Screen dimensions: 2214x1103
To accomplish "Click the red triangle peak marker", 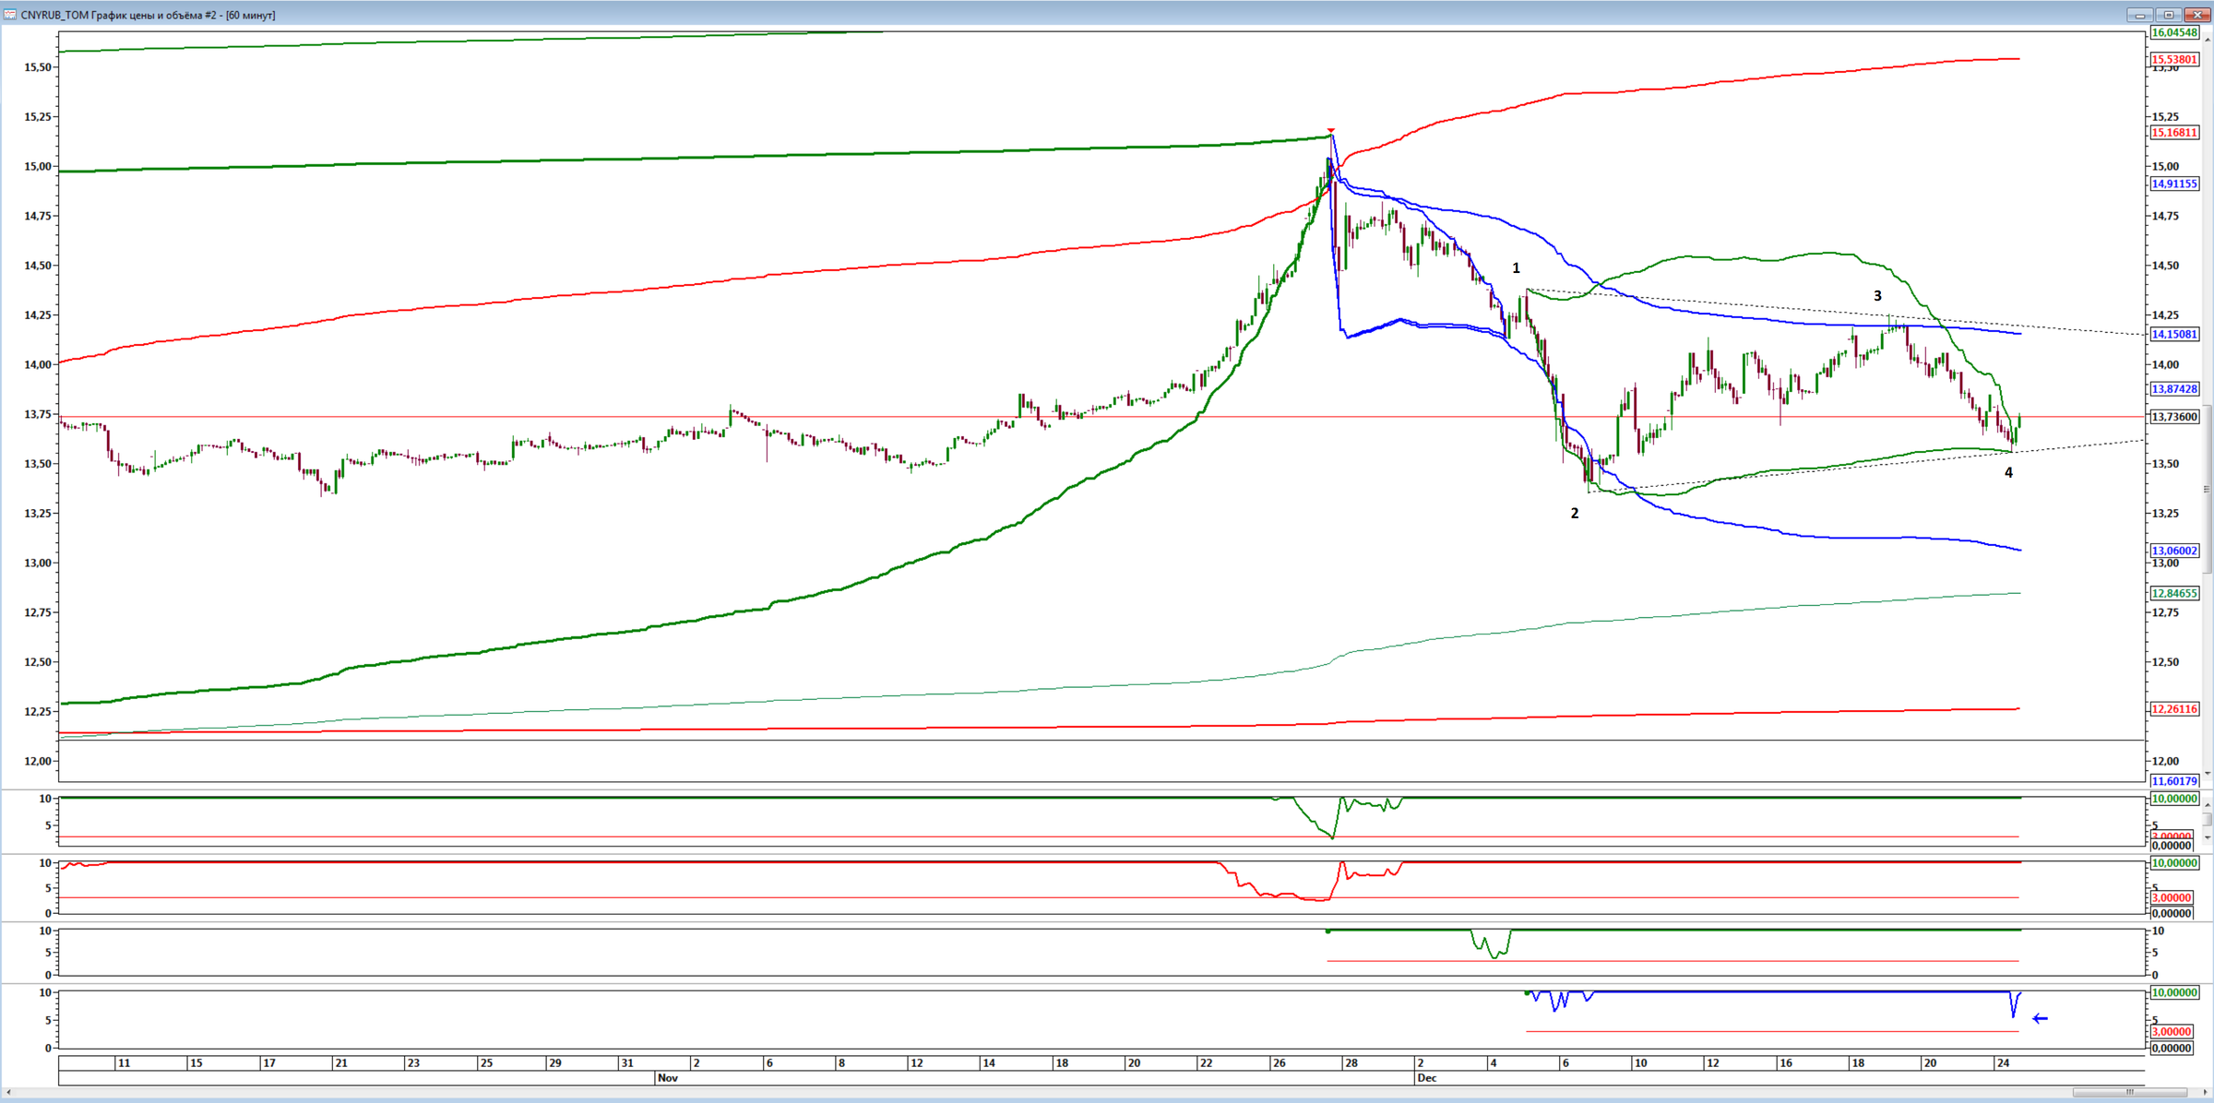I will pyautogui.click(x=1331, y=131).
